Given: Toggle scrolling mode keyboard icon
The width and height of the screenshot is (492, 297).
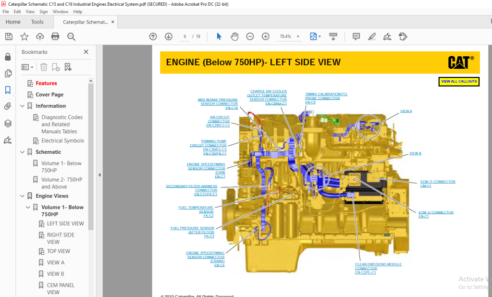Looking at the screenshot, I should [333, 37].
